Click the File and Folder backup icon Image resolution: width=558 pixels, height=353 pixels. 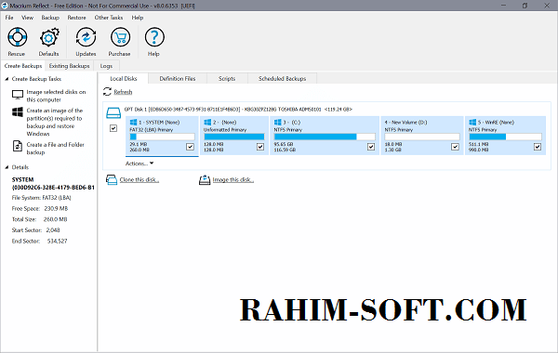click(x=18, y=146)
